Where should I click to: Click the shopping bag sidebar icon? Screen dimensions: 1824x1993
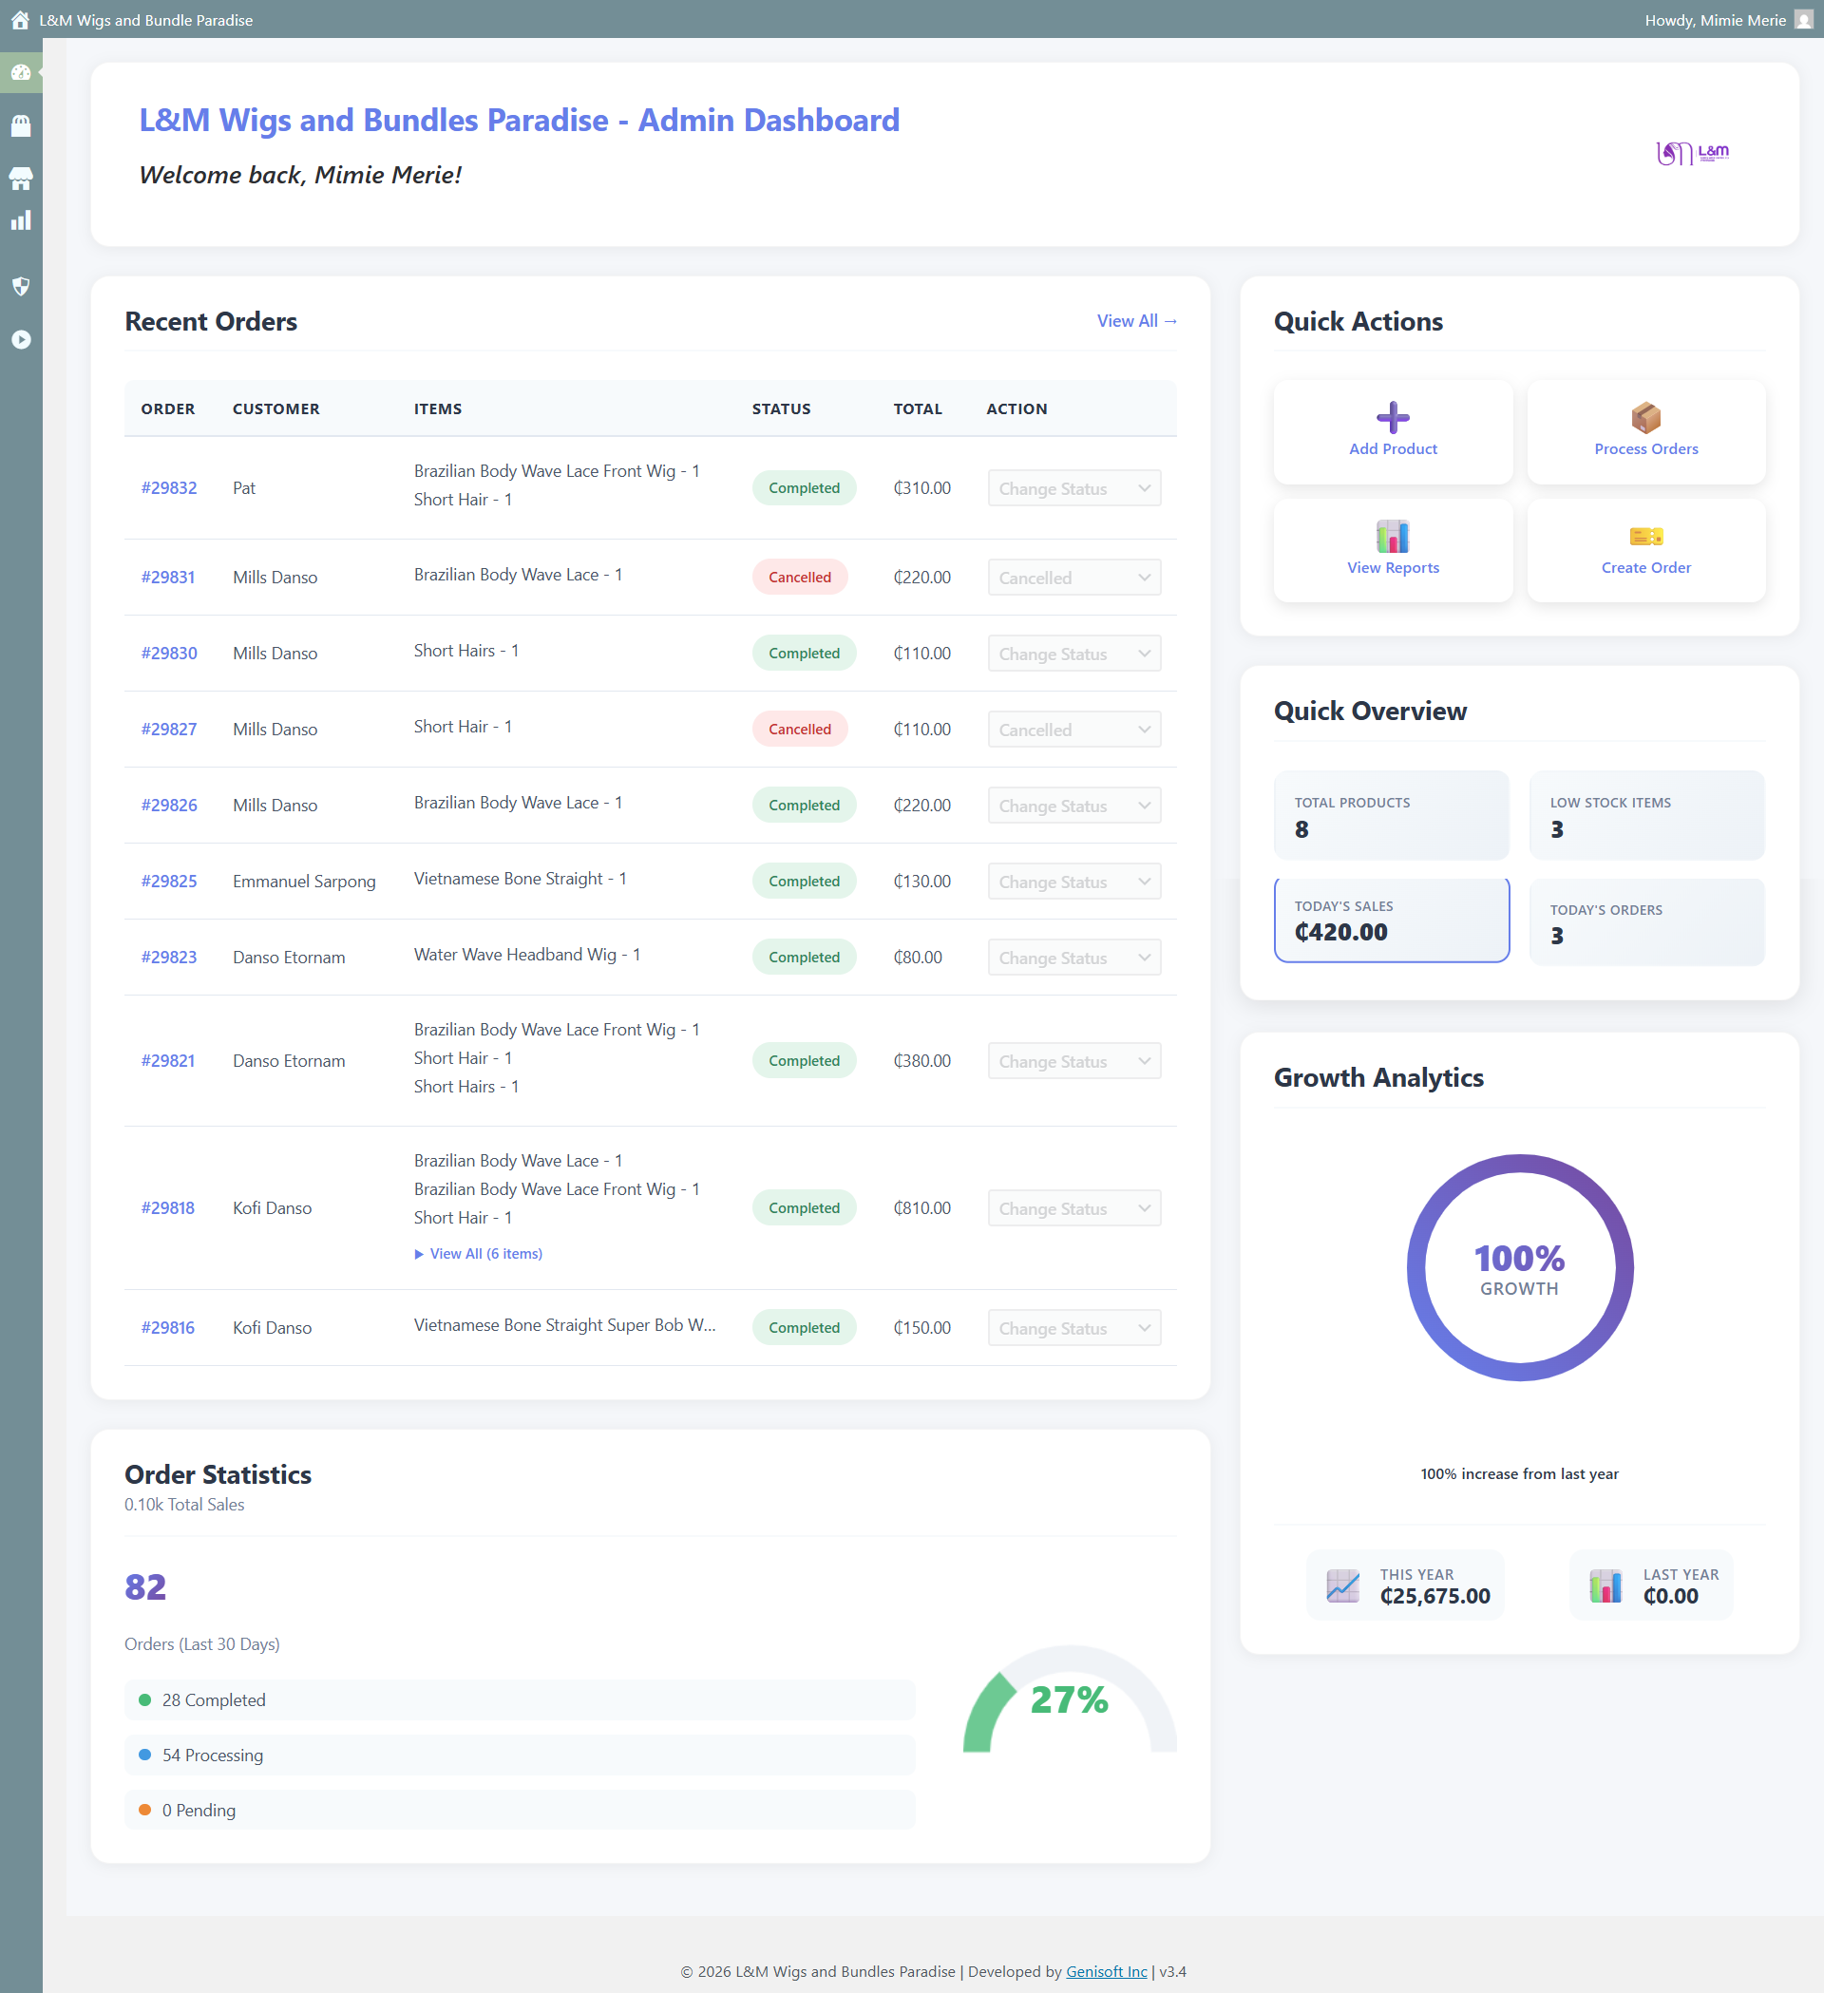21,125
